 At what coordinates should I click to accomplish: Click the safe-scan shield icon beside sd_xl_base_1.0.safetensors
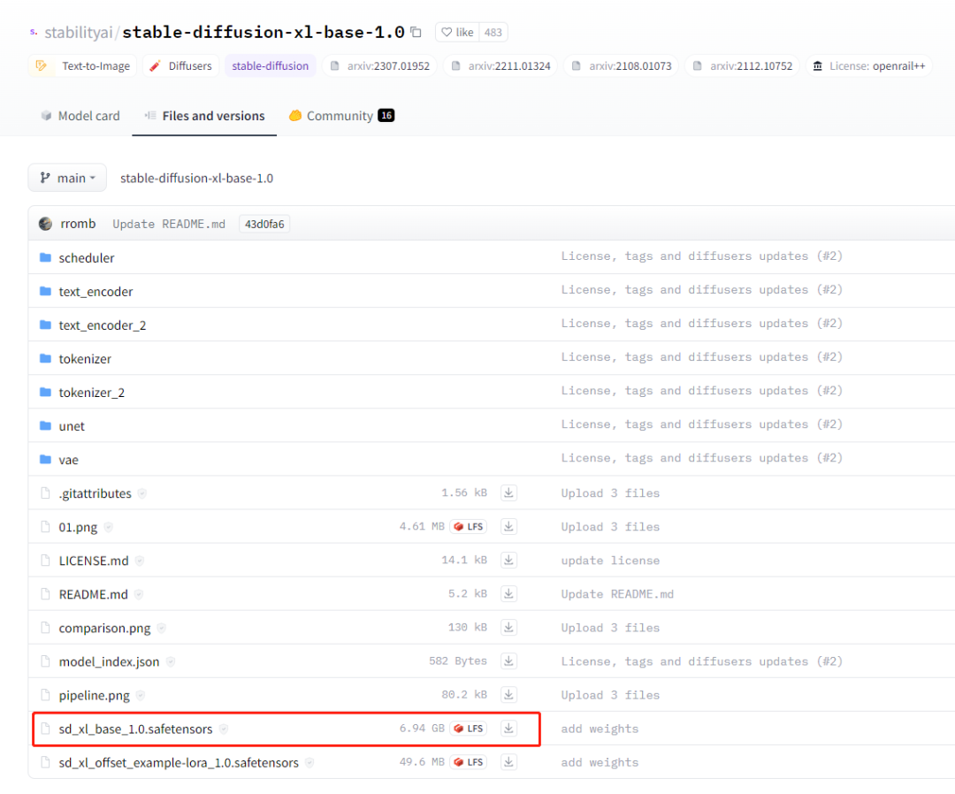(x=224, y=729)
